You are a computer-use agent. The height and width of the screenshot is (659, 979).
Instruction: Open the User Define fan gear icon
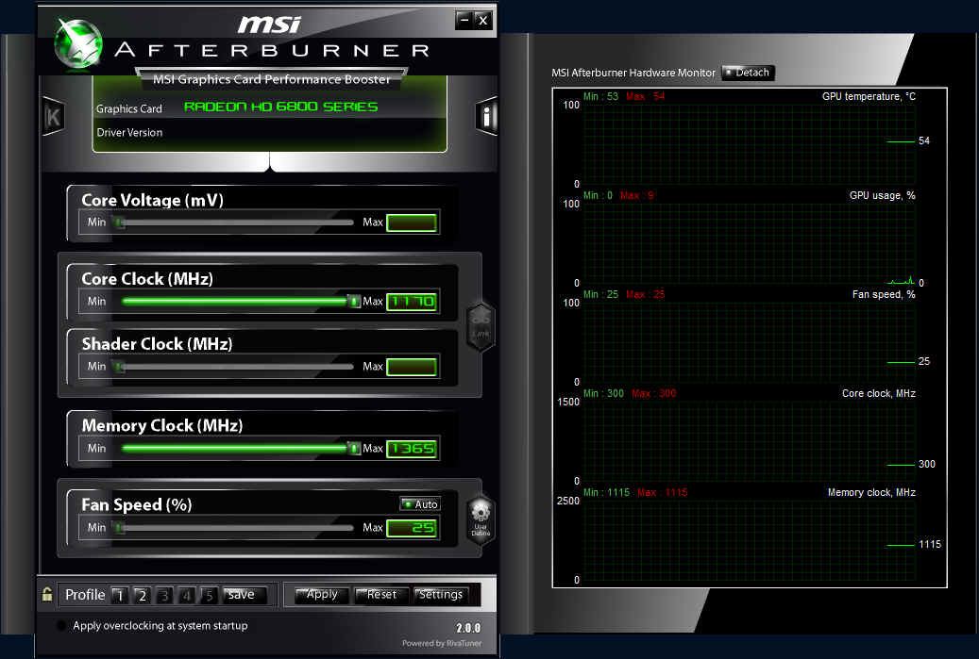(481, 519)
